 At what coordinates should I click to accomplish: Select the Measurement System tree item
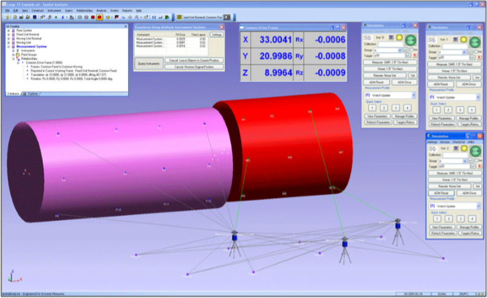pyautogui.click(x=32, y=46)
